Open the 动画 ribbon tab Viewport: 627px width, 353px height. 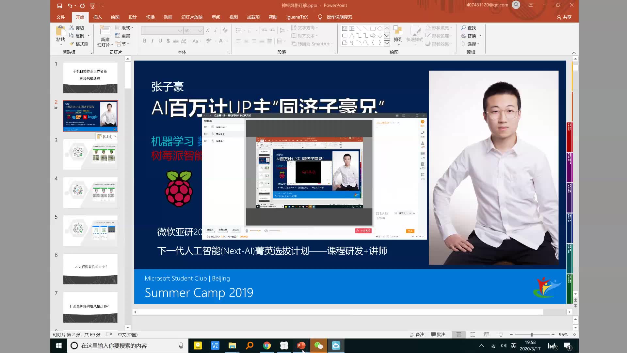[168, 17]
